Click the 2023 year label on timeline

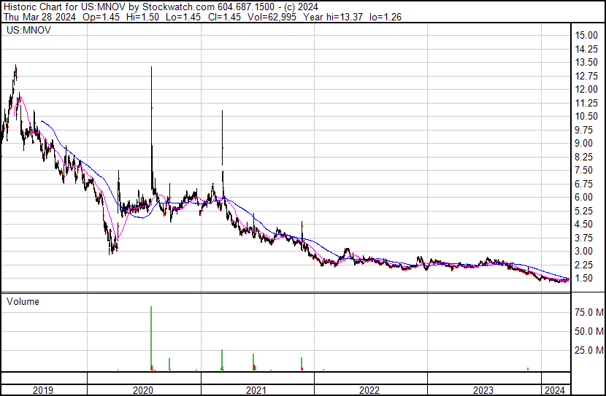pyautogui.click(x=483, y=390)
